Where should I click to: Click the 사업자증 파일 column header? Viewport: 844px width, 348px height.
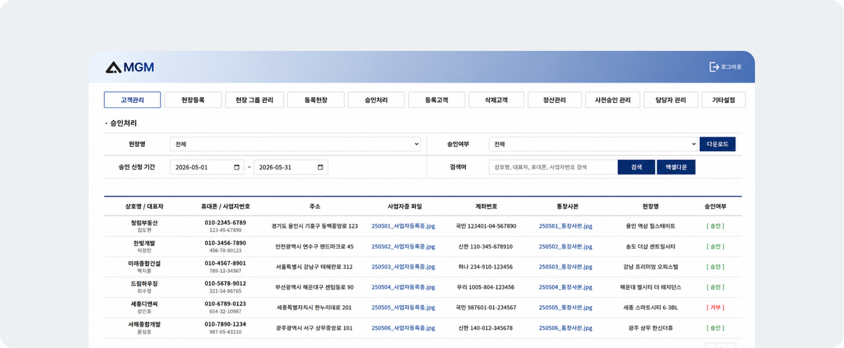(x=405, y=206)
